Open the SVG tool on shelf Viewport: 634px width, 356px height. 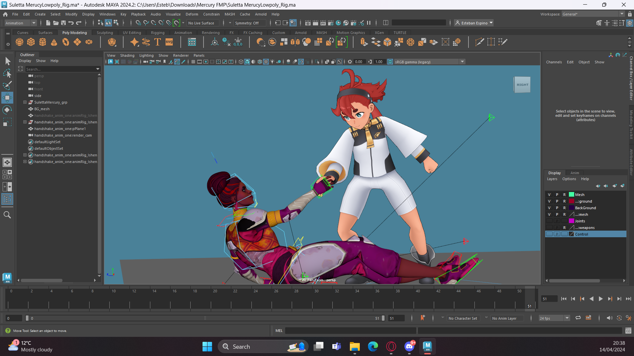(x=169, y=42)
